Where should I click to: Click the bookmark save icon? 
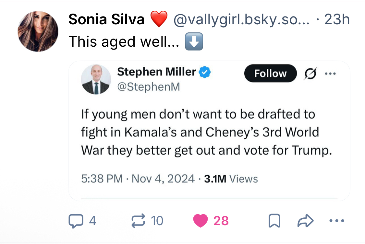pos(274,221)
